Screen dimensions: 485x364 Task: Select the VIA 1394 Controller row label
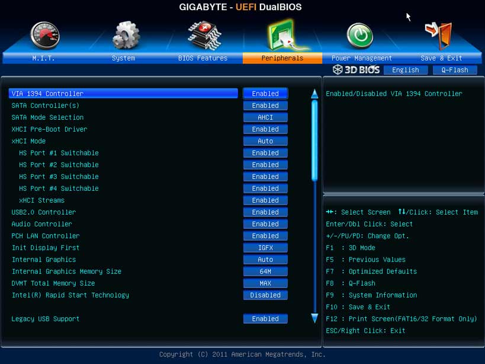click(47, 94)
